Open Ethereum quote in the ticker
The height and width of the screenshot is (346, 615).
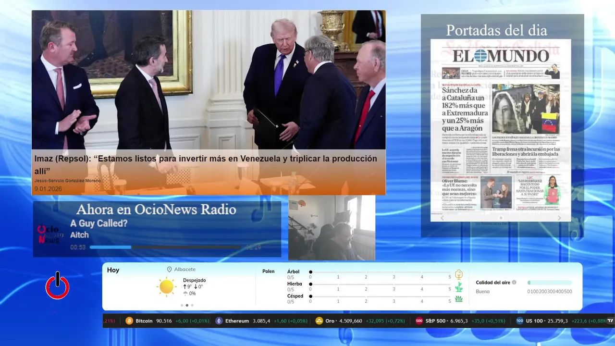click(x=261, y=321)
